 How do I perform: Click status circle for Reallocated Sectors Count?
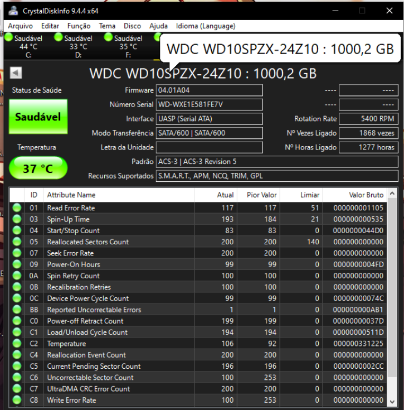point(17,242)
